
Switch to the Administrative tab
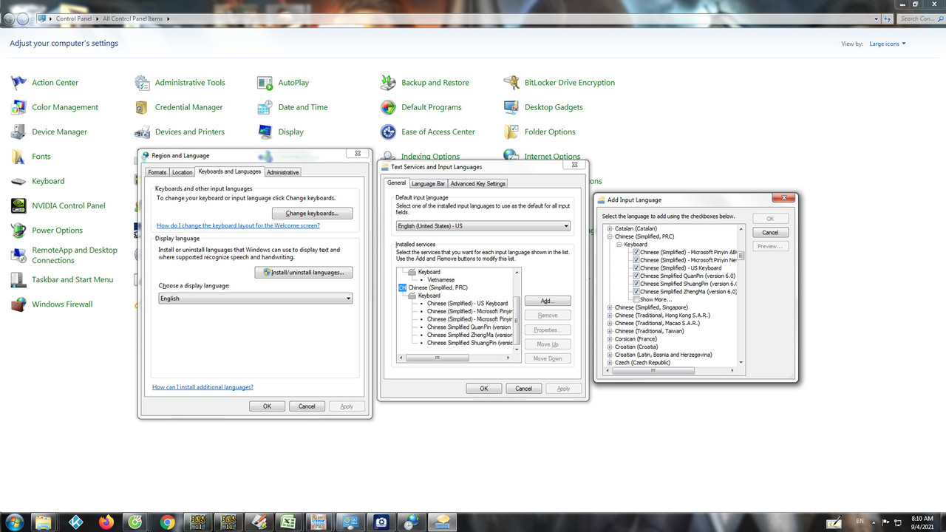point(283,172)
